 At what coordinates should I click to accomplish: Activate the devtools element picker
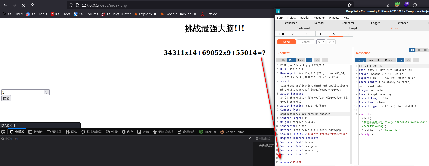[3, 132]
